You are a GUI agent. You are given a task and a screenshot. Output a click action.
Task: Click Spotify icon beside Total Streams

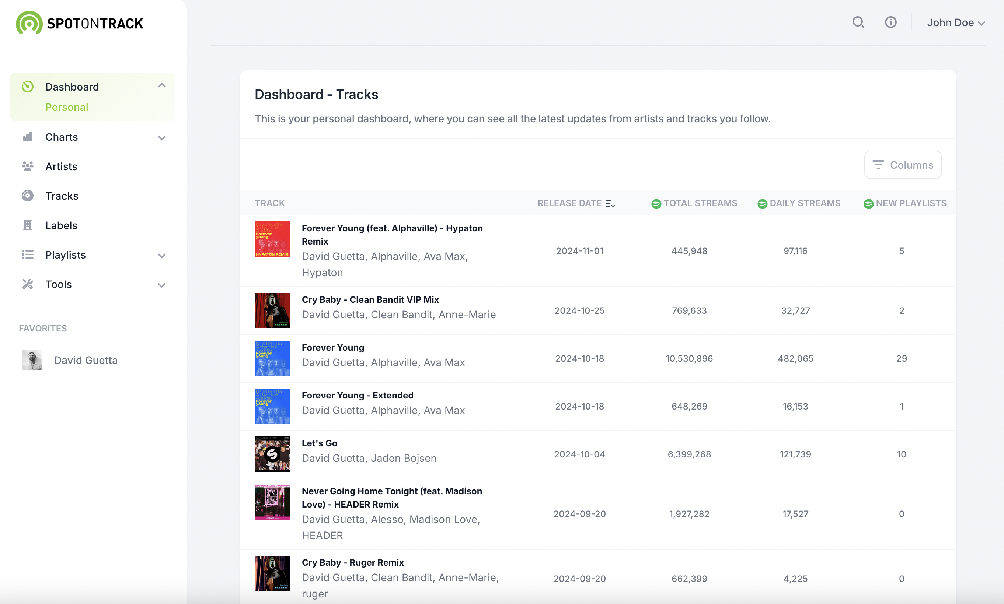(656, 204)
